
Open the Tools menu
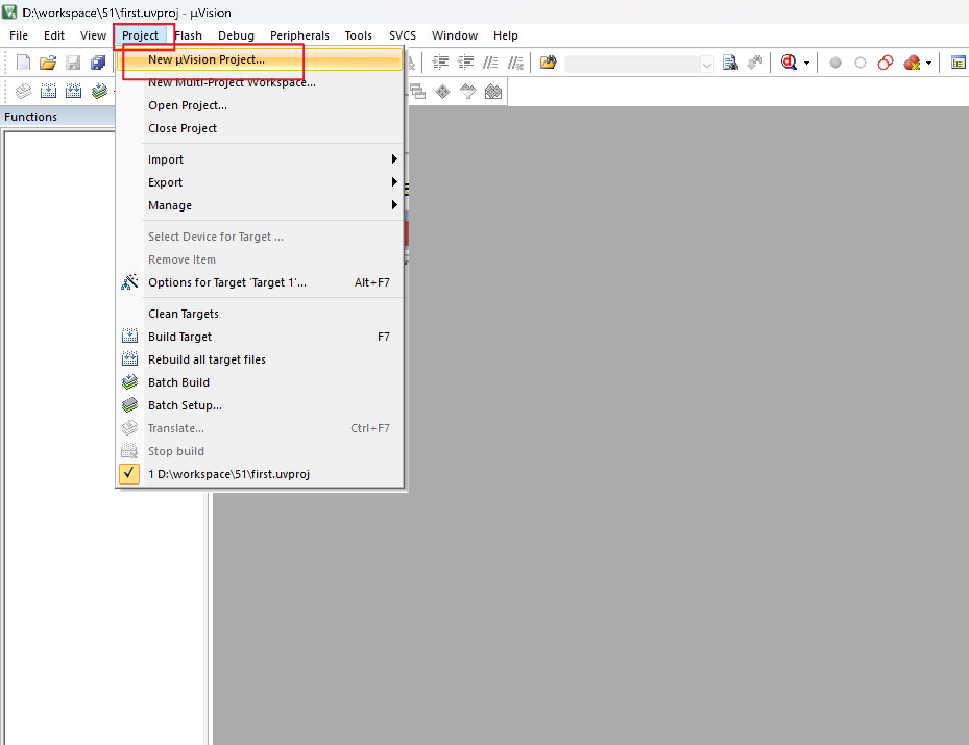[x=358, y=35]
